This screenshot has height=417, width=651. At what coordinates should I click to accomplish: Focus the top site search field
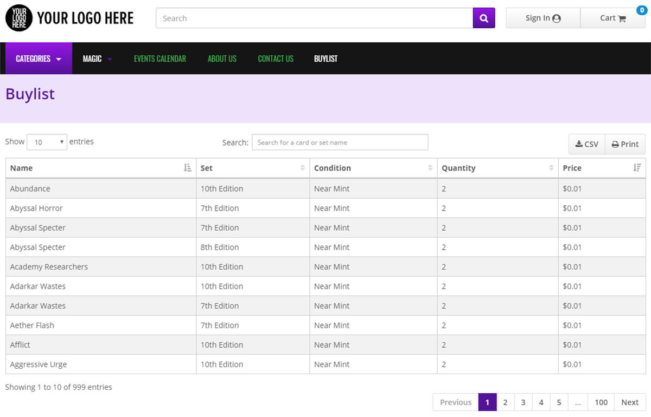[x=315, y=18]
